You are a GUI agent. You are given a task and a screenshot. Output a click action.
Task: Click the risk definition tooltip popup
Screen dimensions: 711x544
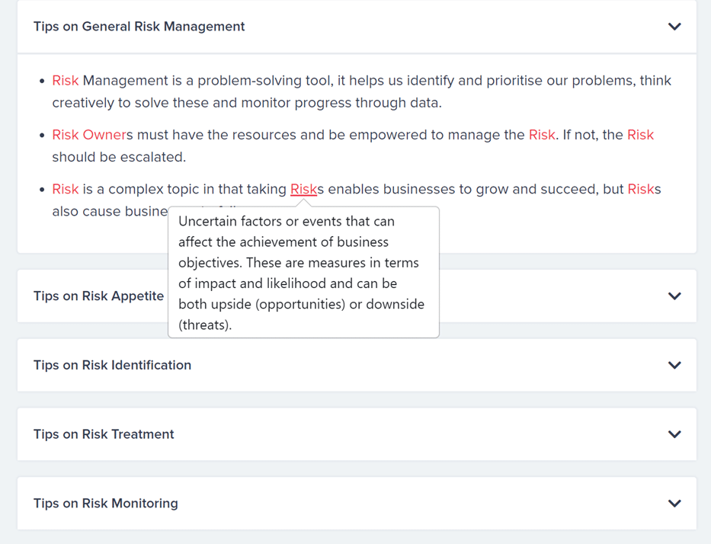[x=303, y=272]
